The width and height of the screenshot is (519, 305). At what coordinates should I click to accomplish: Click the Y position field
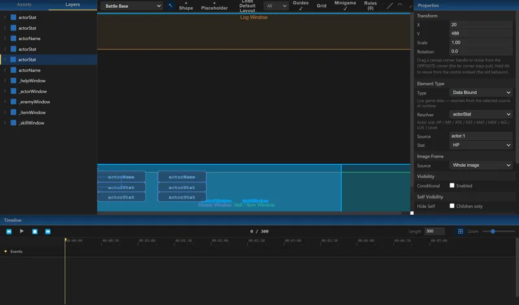481,34
